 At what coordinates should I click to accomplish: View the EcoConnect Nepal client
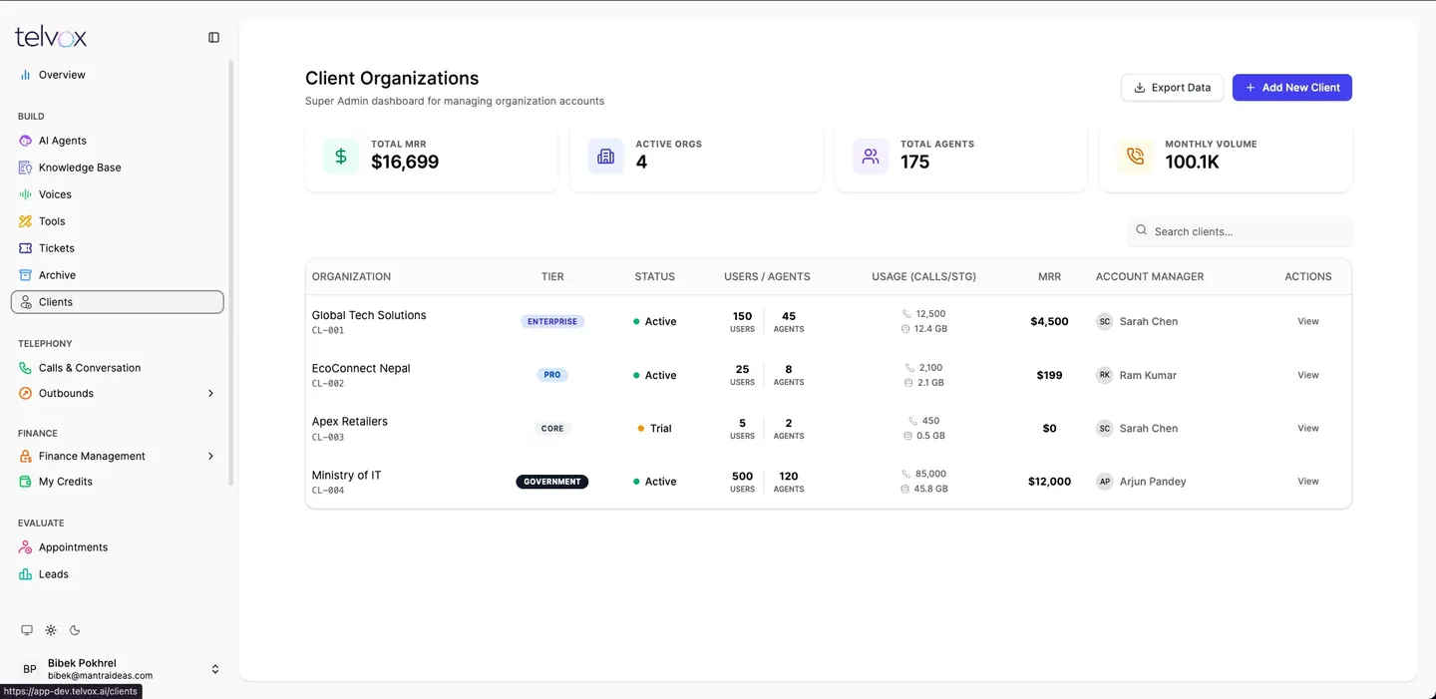1308,376
